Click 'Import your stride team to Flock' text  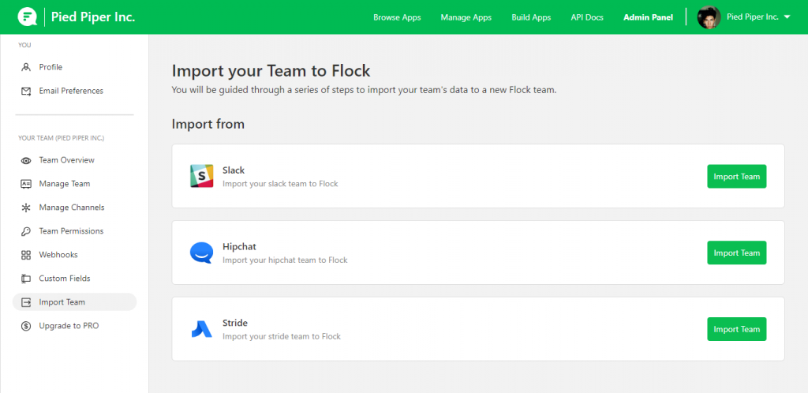click(282, 336)
